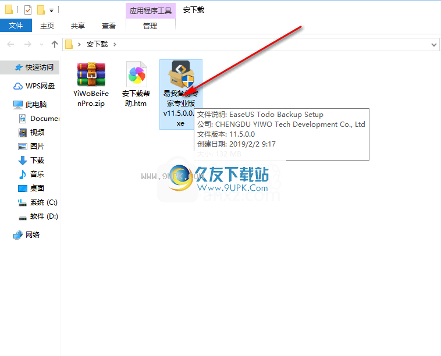This screenshot has width=441, height=356.
Task: Click the 视频 film strip icon
Action: click(23, 133)
